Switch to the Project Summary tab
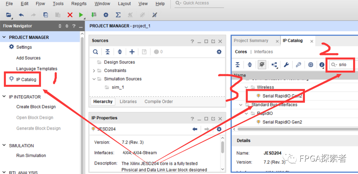 pos(251,41)
